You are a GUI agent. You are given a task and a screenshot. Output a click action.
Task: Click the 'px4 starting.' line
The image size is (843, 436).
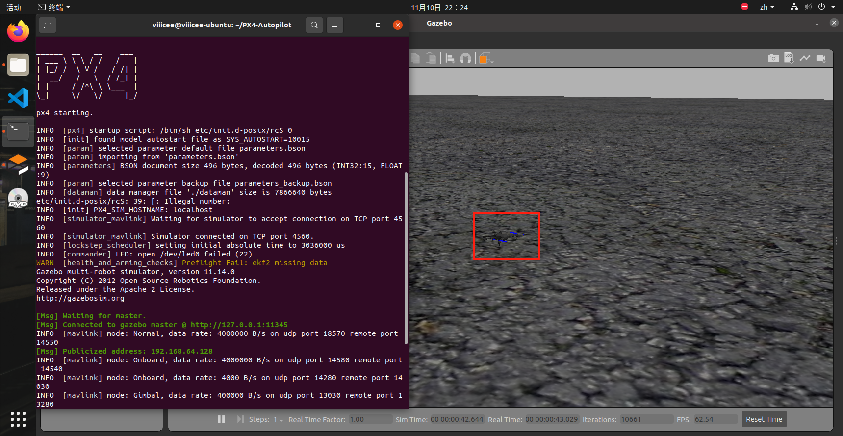click(x=64, y=113)
